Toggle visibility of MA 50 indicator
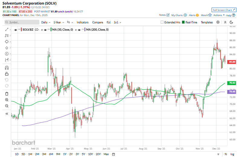This screenshot has height=157, width=237. click(45, 30)
